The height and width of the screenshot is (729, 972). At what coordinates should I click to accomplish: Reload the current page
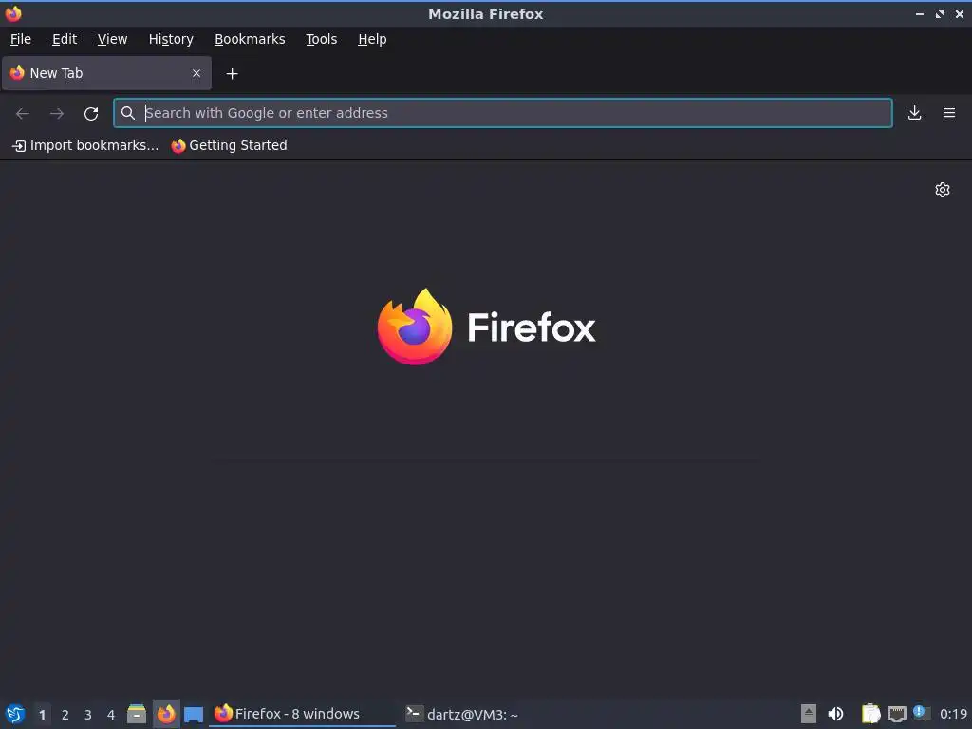91,113
